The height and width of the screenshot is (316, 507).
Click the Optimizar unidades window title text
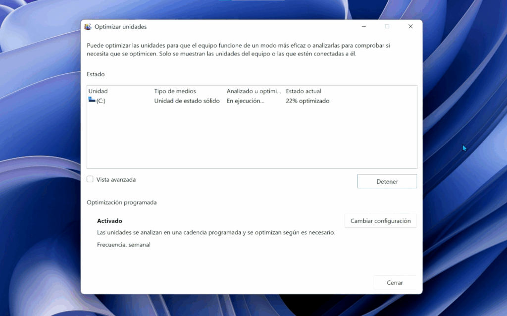click(x=120, y=27)
